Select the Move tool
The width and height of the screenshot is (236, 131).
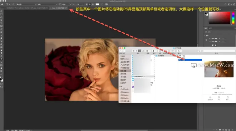tap(1, 11)
